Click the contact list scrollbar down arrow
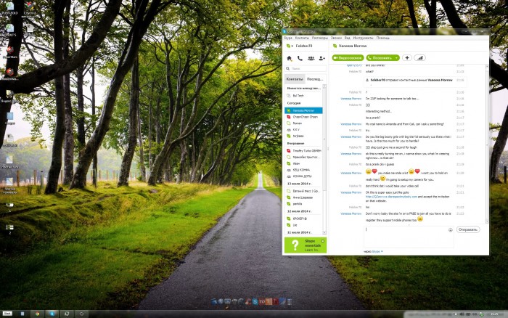The width and height of the screenshot is (508, 318). pyautogui.click(x=324, y=233)
